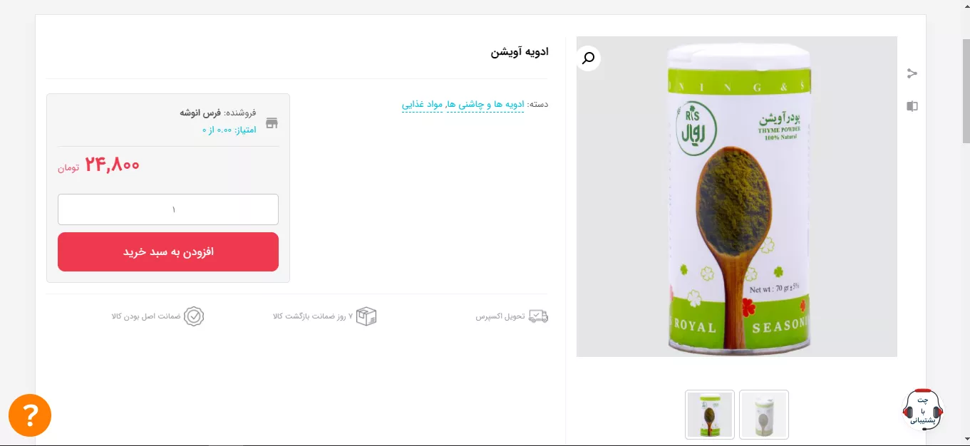Click افزودن به سبد خرید button
This screenshot has height=446, width=970.
168,251
